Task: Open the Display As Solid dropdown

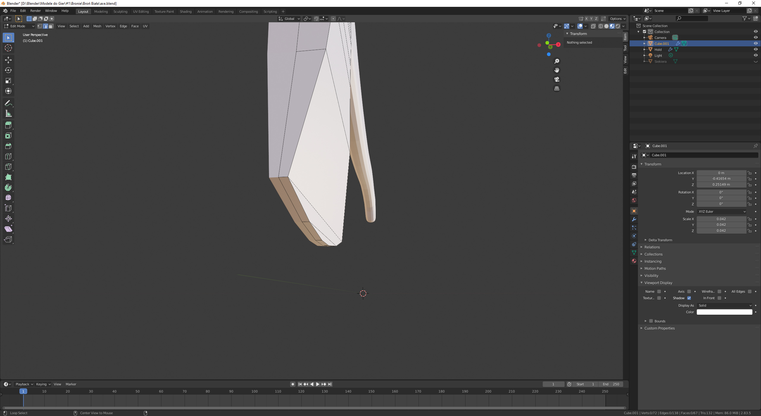Action: pyautogui.click(x=724, y=305)
